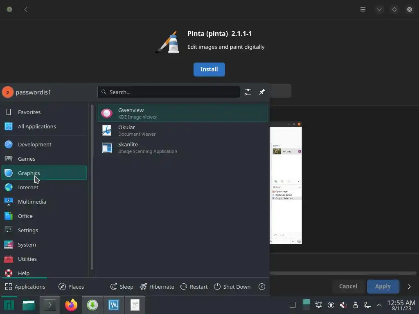
Task: Switch to the Places tab
Action: pyautogui.click(x=71, y=287)
